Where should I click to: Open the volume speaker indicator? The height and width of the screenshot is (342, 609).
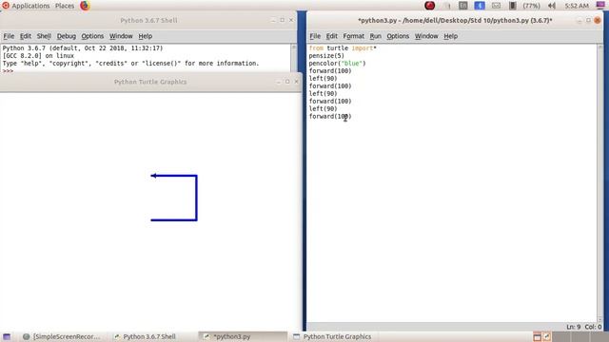tap(552, 6)
